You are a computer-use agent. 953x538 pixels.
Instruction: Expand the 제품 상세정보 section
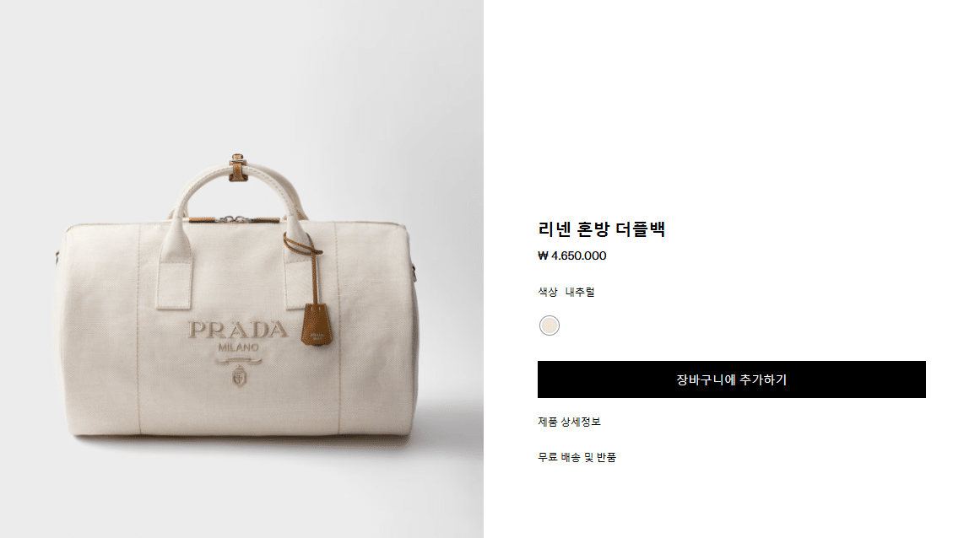[x=569, y=422]
